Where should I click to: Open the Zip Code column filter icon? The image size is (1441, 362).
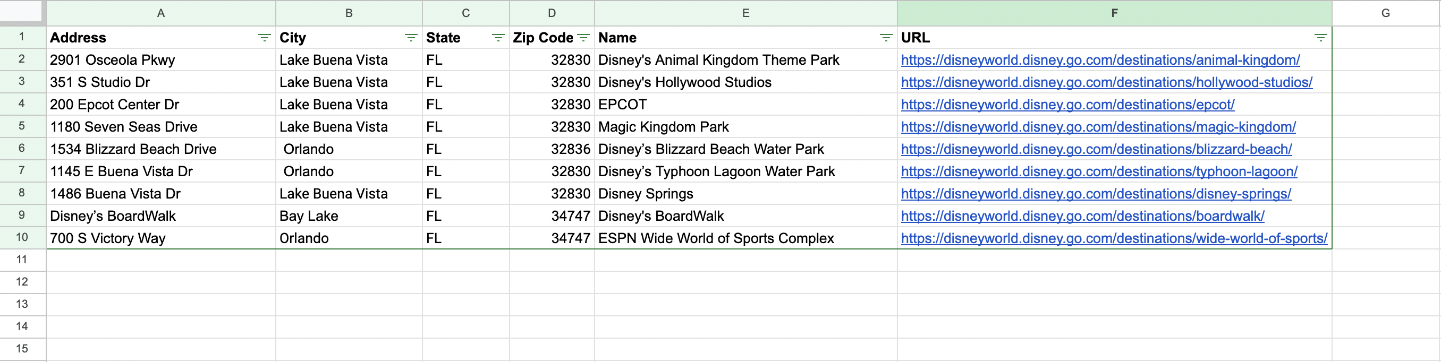[583, 38]
